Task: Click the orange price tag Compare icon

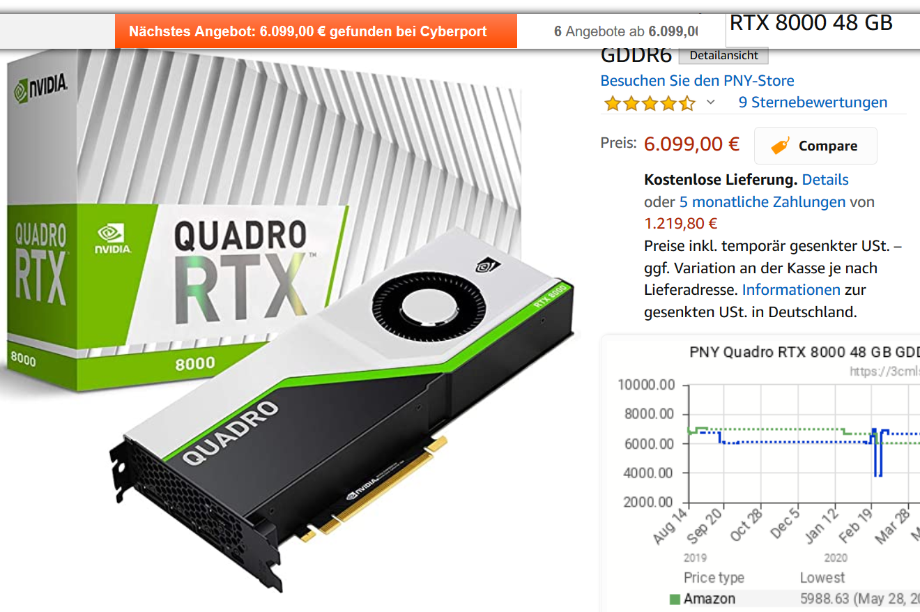Action: pos(781,146)
